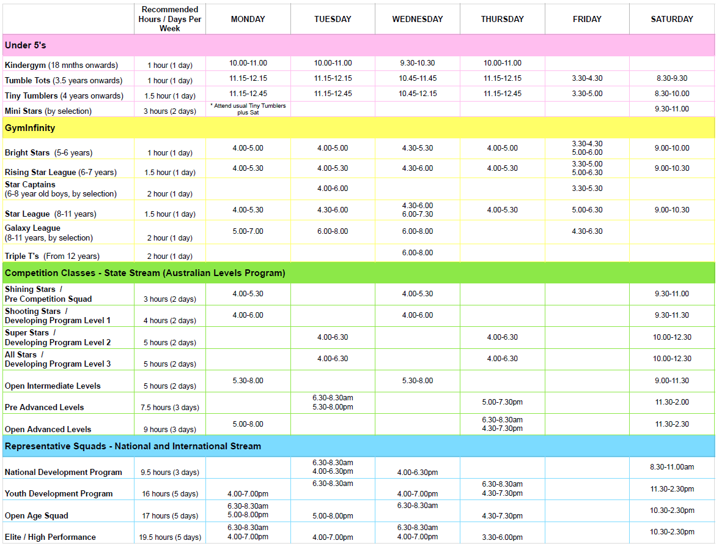Screen dimensions: 719x546
Task: Click National Development Program Saturday 8.30-11.00am cell
Action: (x=671, y=467)
